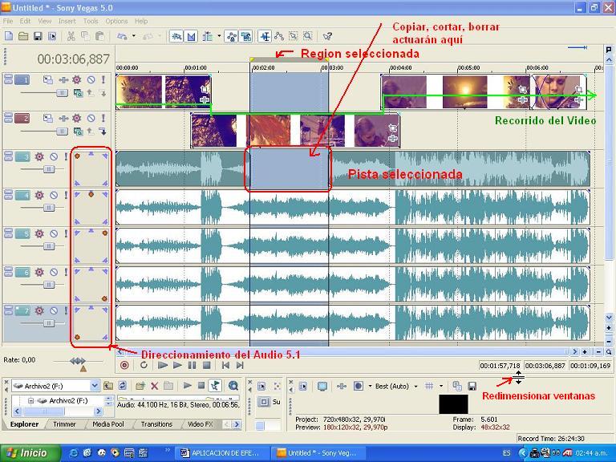Click Play From Start button
The image size is (616, 462).
162,366
